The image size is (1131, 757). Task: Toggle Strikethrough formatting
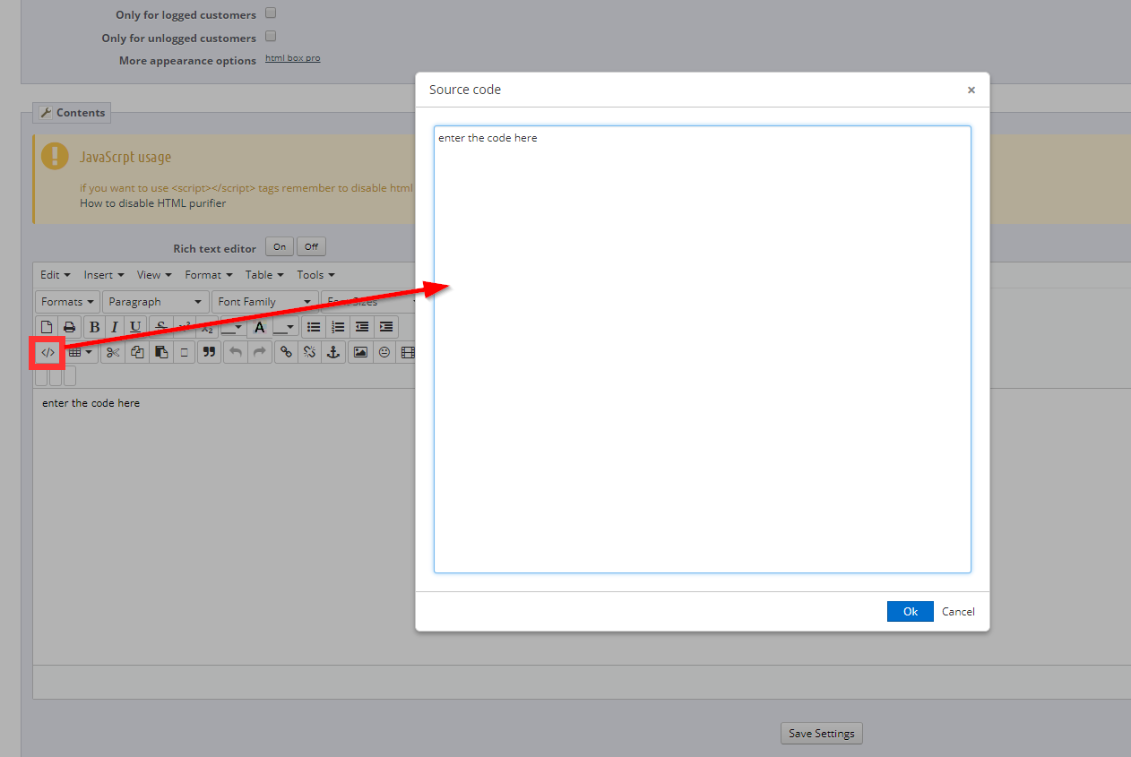[x=160, y=327]
